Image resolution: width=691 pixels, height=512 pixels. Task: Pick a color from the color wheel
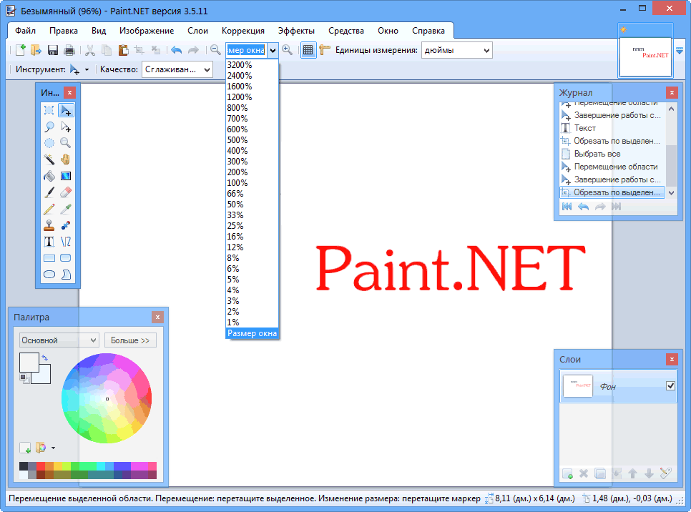coord(107,397)
